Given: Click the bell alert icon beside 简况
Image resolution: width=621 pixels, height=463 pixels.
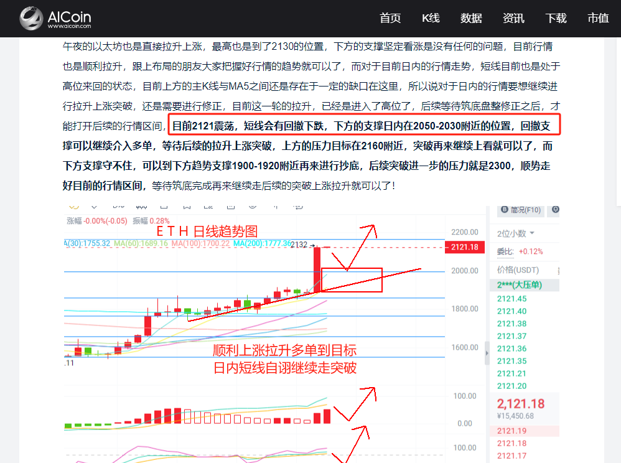Looking at the screenshot, I should [555, 210].
